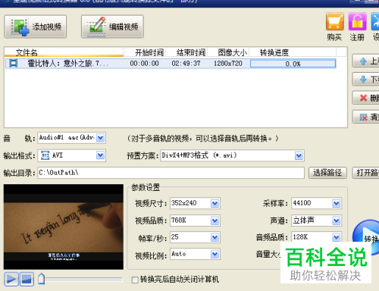This screenshot has height=291, width=379.
Task: Open the 视频品质 768K dropdown
Action: click(215, 221)
